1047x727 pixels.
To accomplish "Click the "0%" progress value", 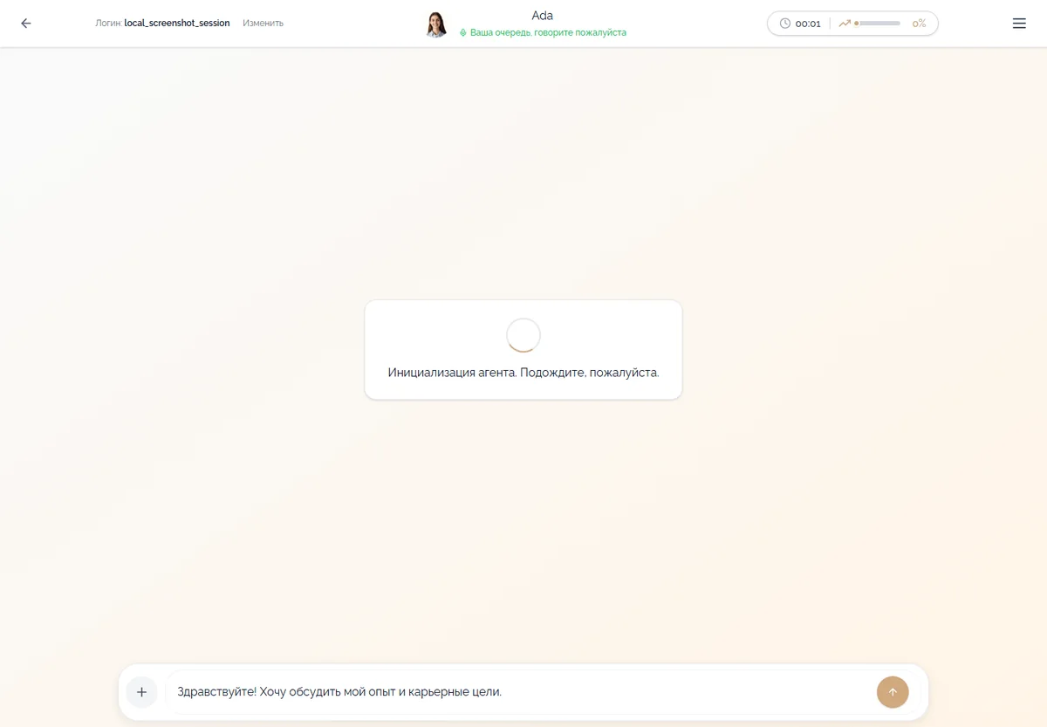I will tap(920, 24).
